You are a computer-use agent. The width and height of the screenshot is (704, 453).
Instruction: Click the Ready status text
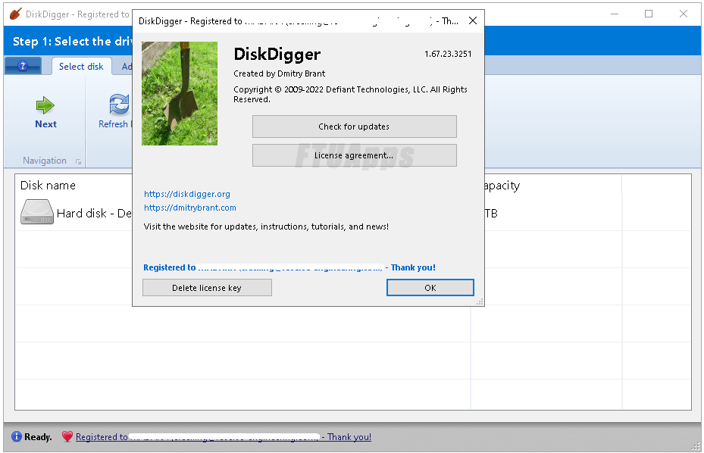[x=38, y=437]
